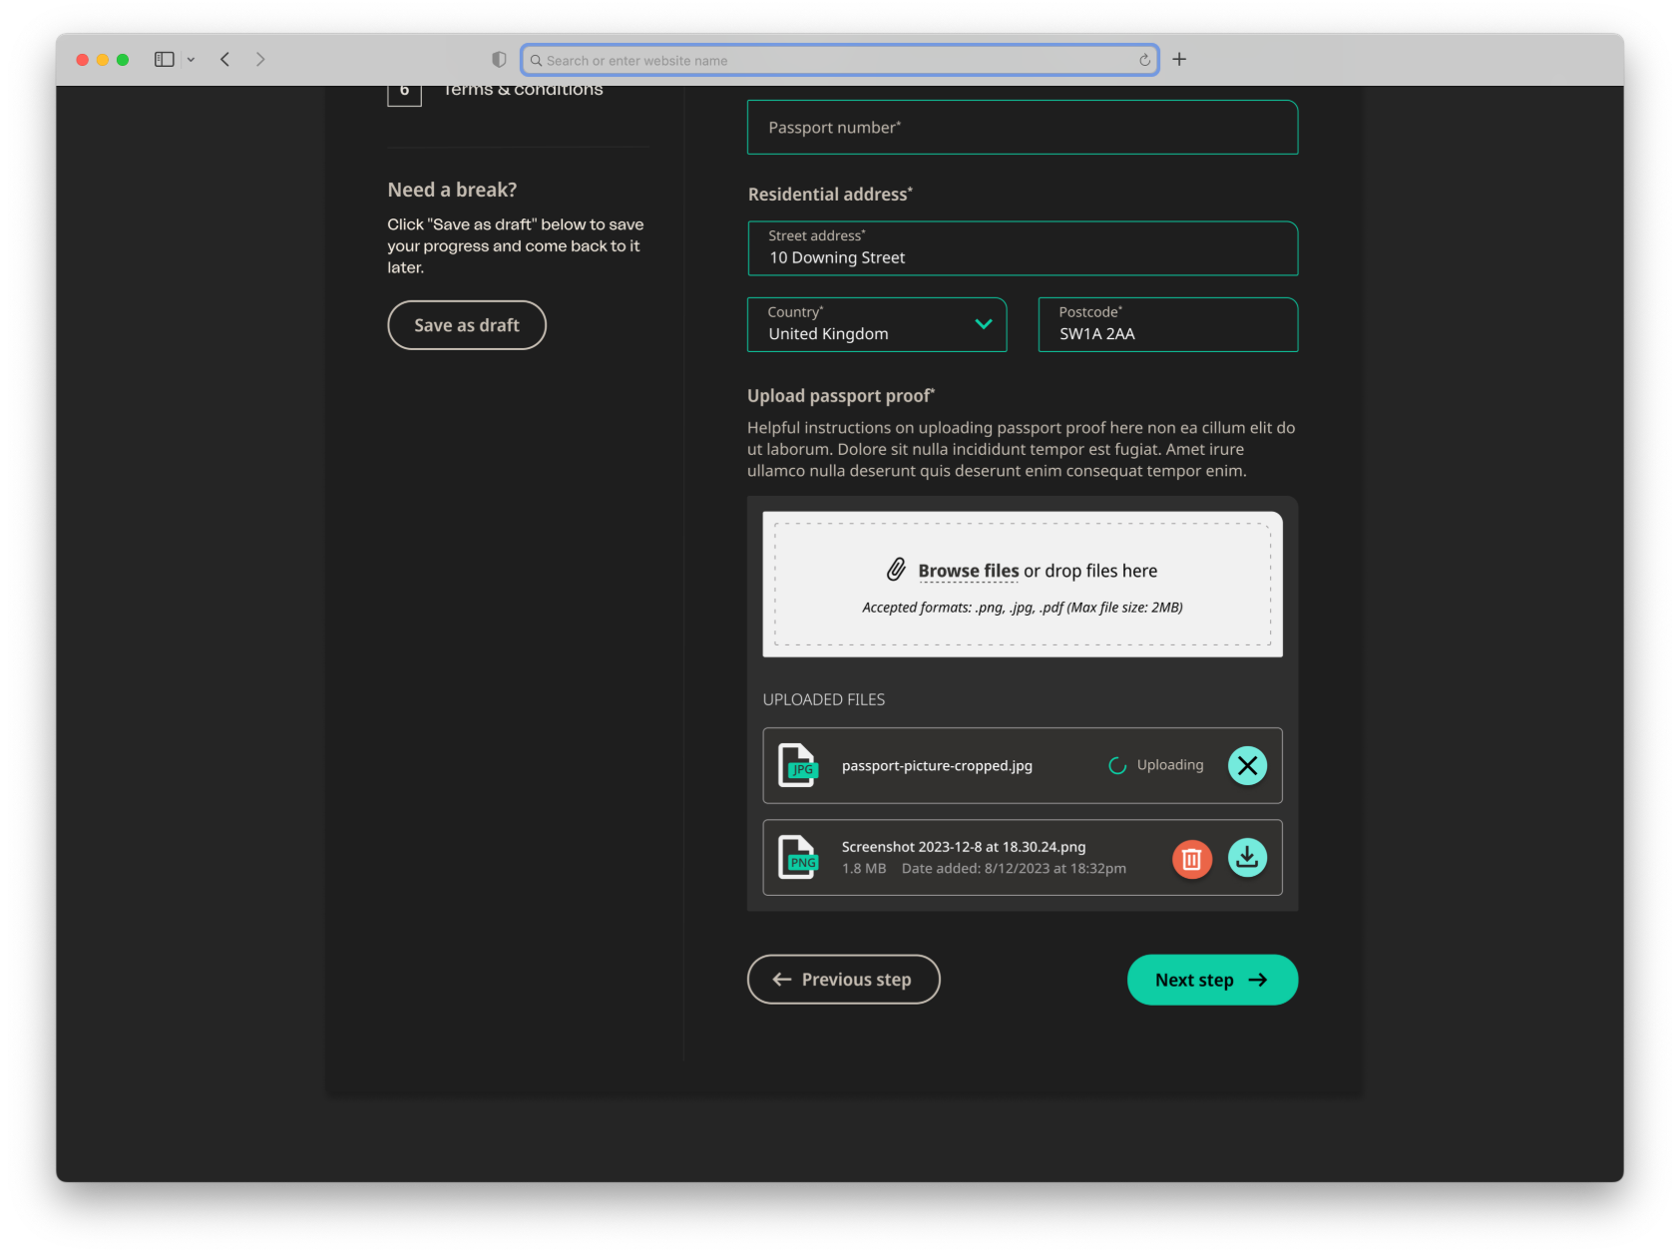
Task: Toggle the browser sidebar icon
Action: tap(164, 59)
